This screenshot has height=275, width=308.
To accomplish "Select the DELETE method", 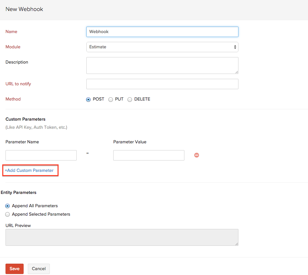I will 130,99.
